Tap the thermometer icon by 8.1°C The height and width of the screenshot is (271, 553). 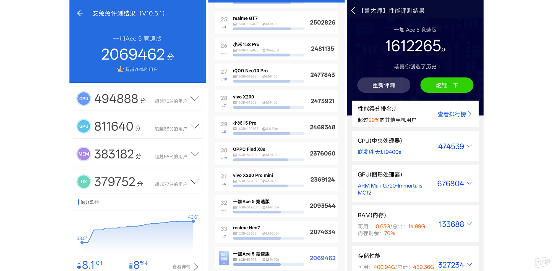tap(79, 266)
